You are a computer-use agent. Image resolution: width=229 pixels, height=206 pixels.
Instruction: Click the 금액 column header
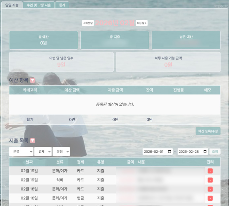click(131, 162)
